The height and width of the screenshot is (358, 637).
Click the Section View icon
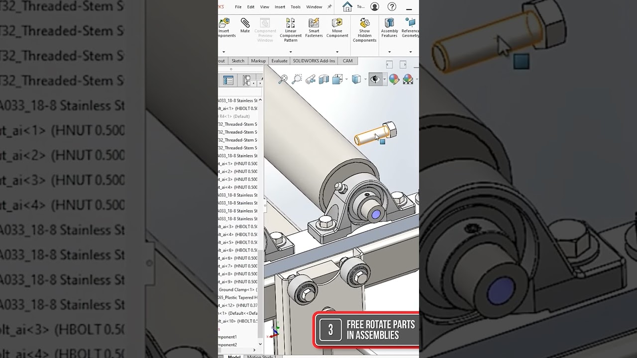pos(324,79)
